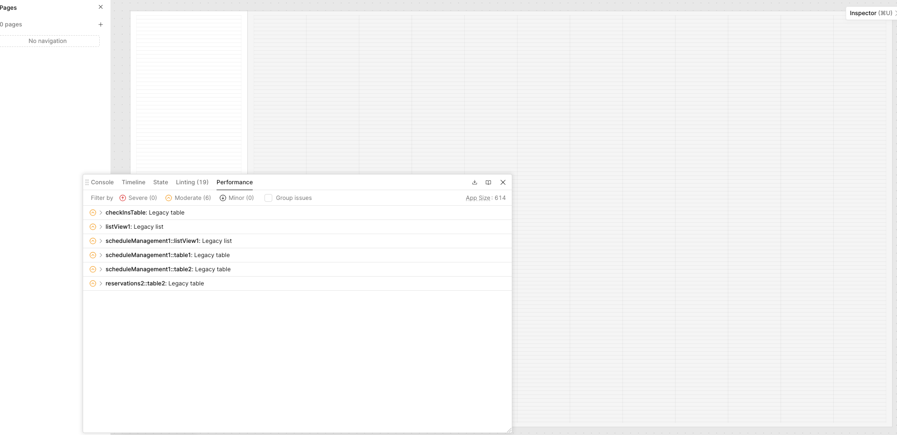The image size is (897, 435).
Task: Expand the listView1 Legacy list row
Action: pos(101,227)
